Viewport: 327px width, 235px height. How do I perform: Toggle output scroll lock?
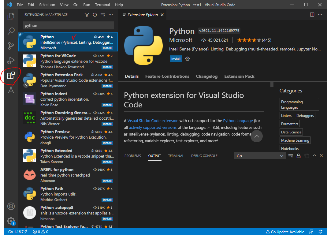click(299, 156)
